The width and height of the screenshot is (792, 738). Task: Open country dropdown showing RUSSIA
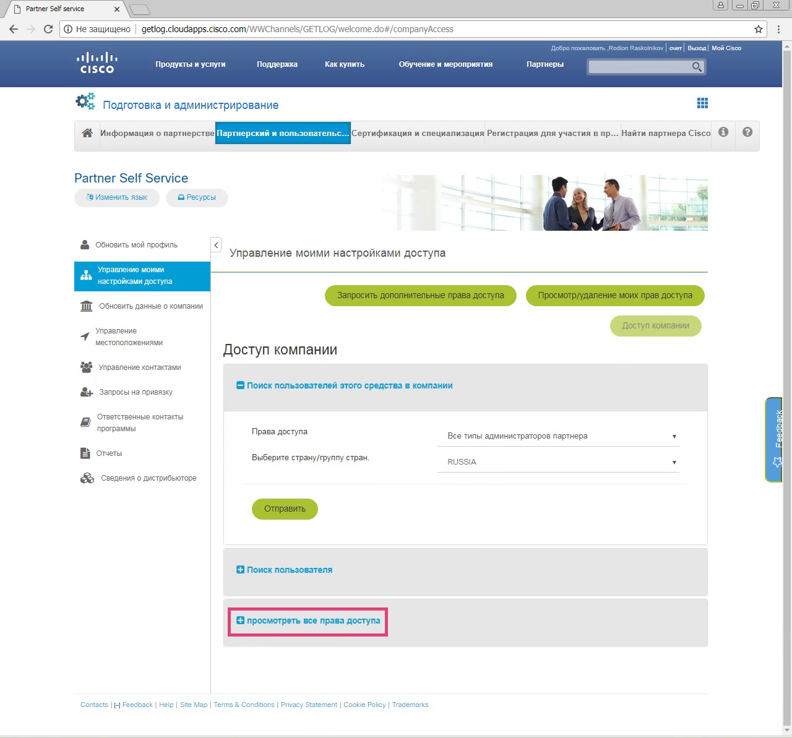click(x=558, y=462)
